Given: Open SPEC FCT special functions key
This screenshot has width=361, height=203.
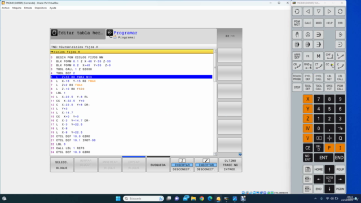Looking at the screenshot, I should [329, 87].
